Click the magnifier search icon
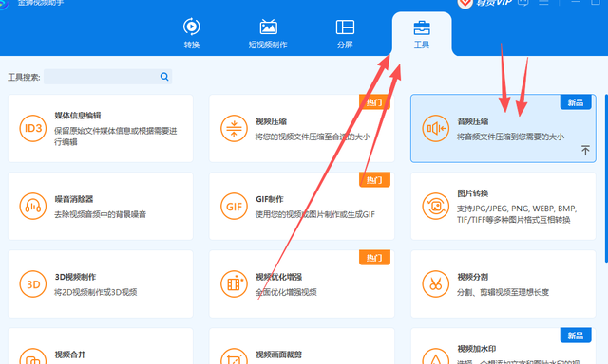The width and height of the screenshot is (608, 364). 164,77
